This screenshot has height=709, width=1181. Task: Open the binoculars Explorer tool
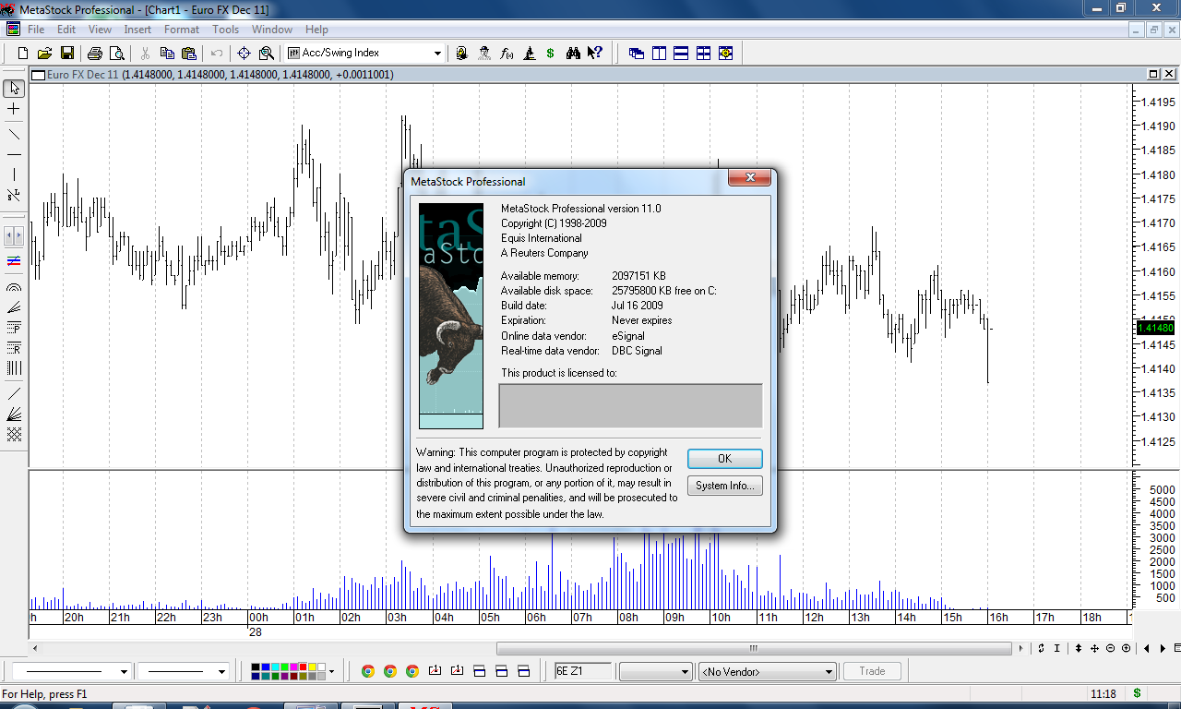point(573,54)
